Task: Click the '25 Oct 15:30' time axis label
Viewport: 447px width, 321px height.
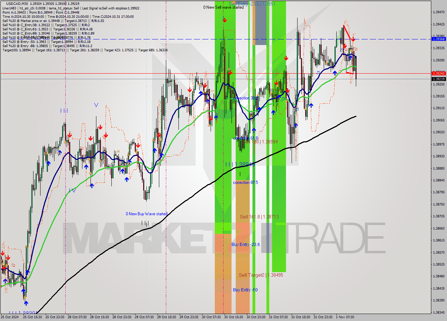Action: point(32,317)
